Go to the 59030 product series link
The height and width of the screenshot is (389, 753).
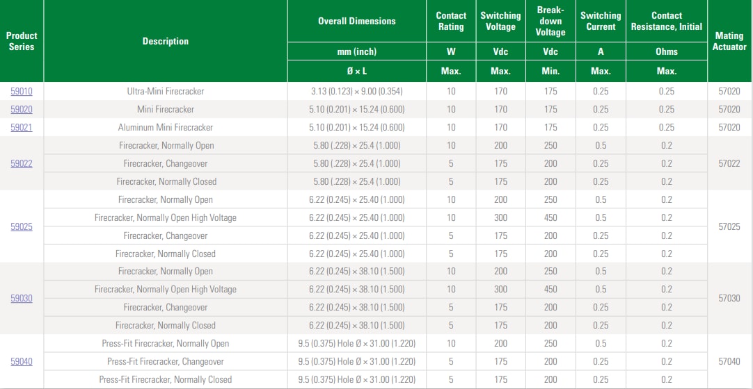click(22, 298)
